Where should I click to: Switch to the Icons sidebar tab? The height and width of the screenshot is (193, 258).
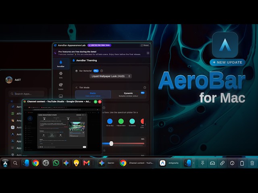click(61, 86)
